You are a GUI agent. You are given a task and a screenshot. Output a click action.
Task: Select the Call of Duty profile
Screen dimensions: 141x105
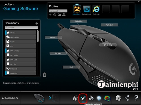[77, 9]
